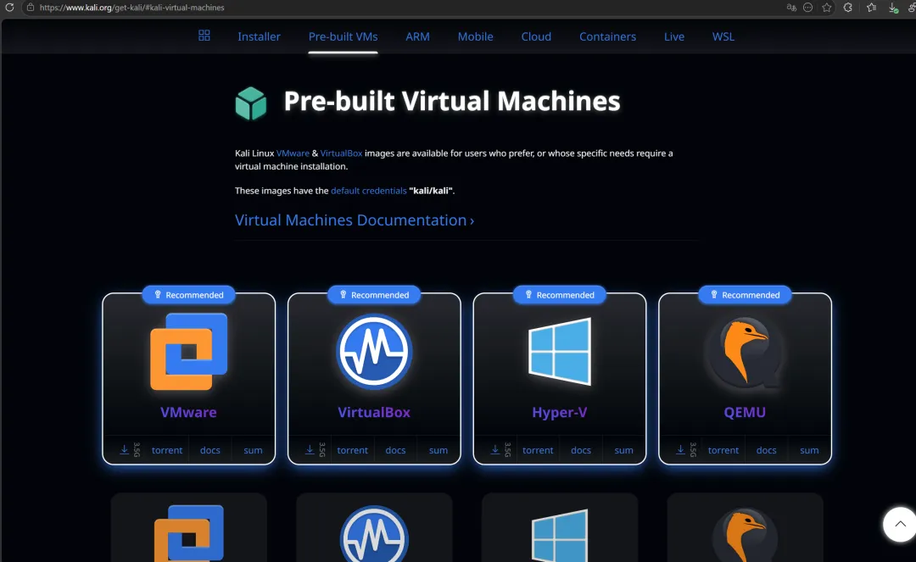
Task: Click the Recommended badge on QEMU card
Action: click(x=745, y=295)
